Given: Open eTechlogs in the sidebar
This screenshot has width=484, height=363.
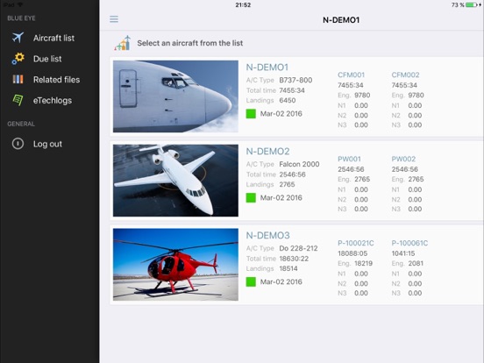Looking at the screenshot, I should click(53, 100).
